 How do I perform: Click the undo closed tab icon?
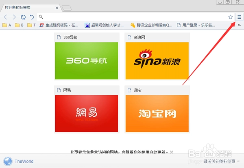pos(32,17)
